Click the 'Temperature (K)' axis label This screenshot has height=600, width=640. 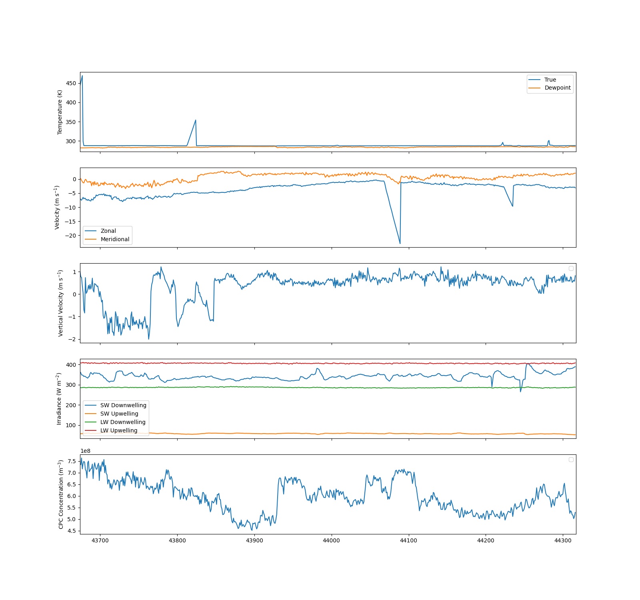pyautogui.click(x=60, y=112)
